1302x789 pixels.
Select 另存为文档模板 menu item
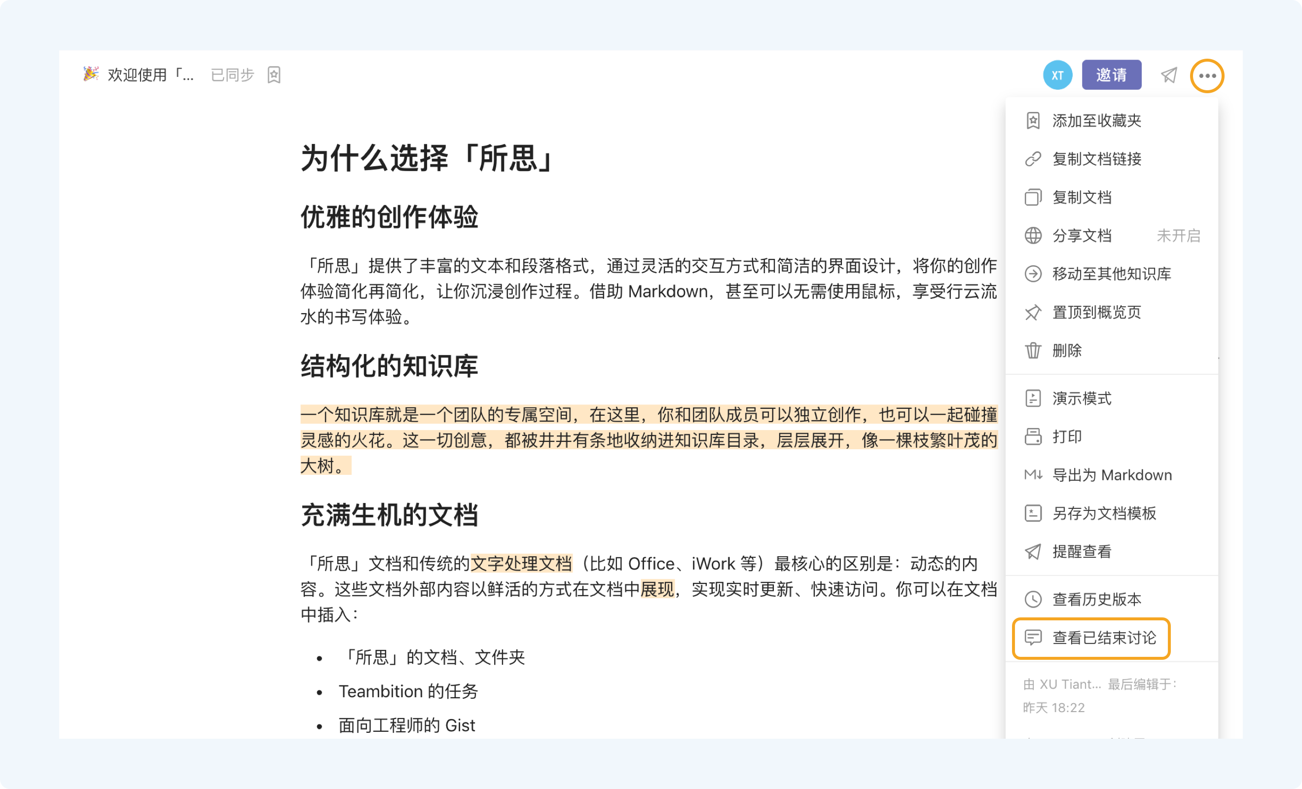point(1112,513)
